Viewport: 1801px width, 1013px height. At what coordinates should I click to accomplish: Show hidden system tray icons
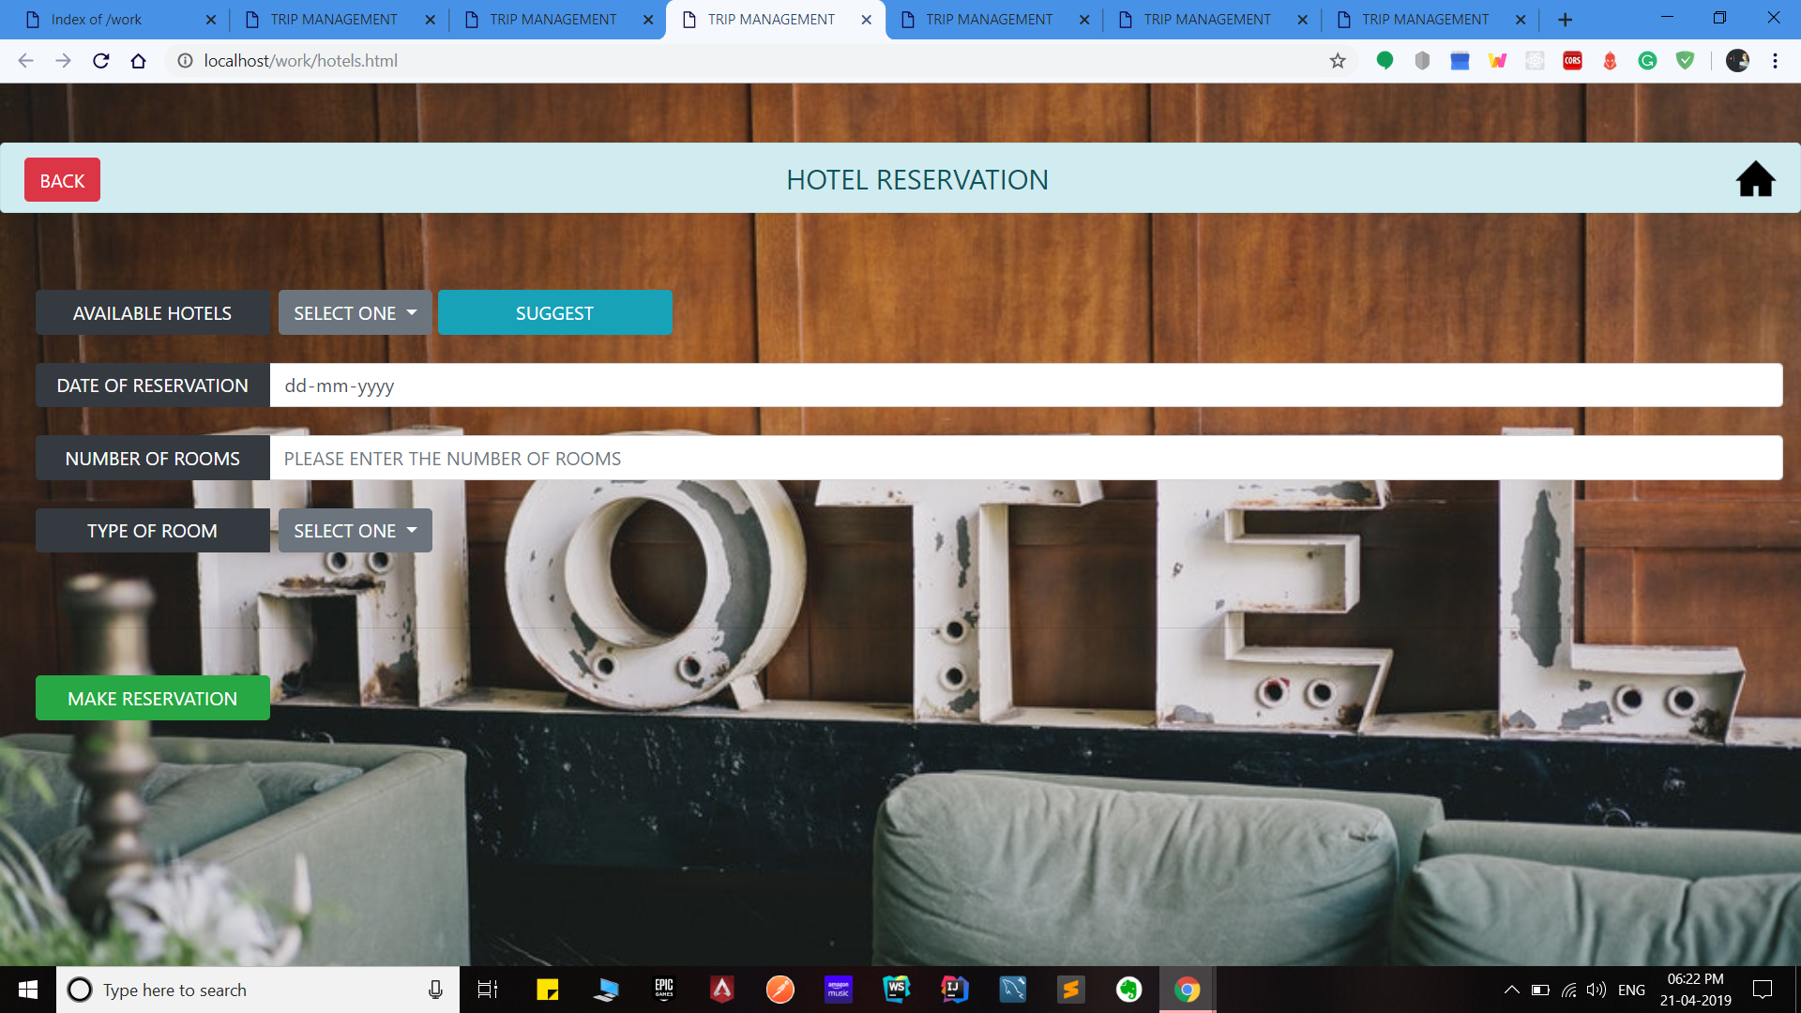[x=1511, y=990]
